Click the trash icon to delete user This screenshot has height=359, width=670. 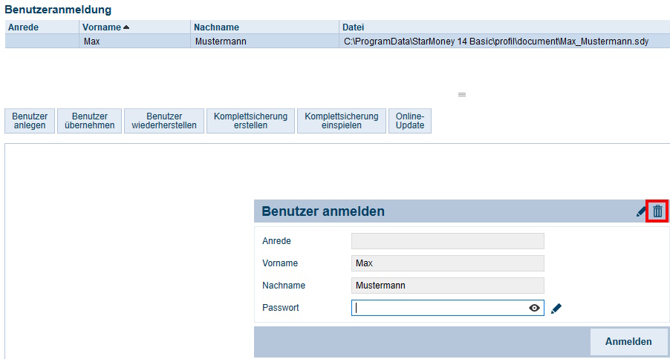pyautogui.click(x=657, y=211)
